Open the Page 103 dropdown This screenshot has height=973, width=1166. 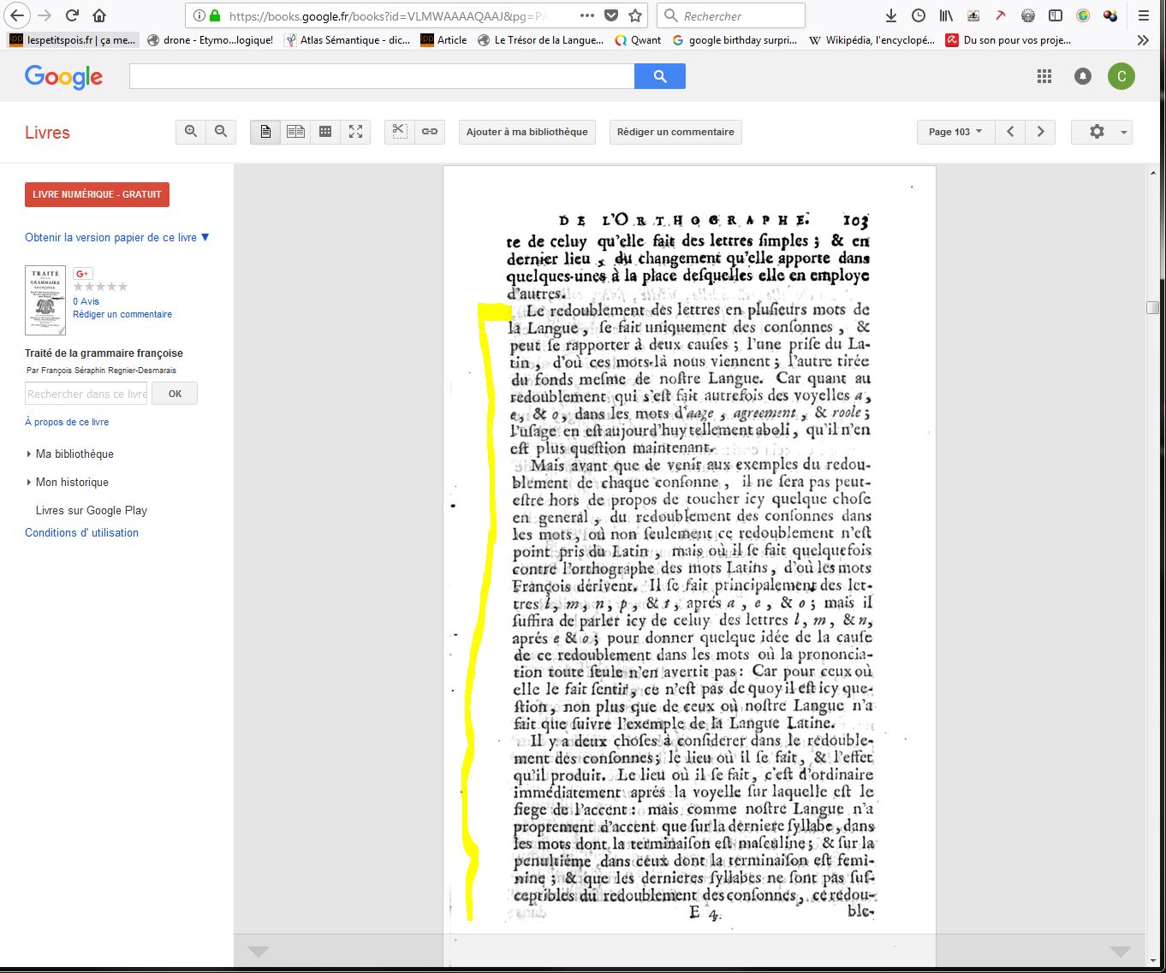[x=955, y=132]
